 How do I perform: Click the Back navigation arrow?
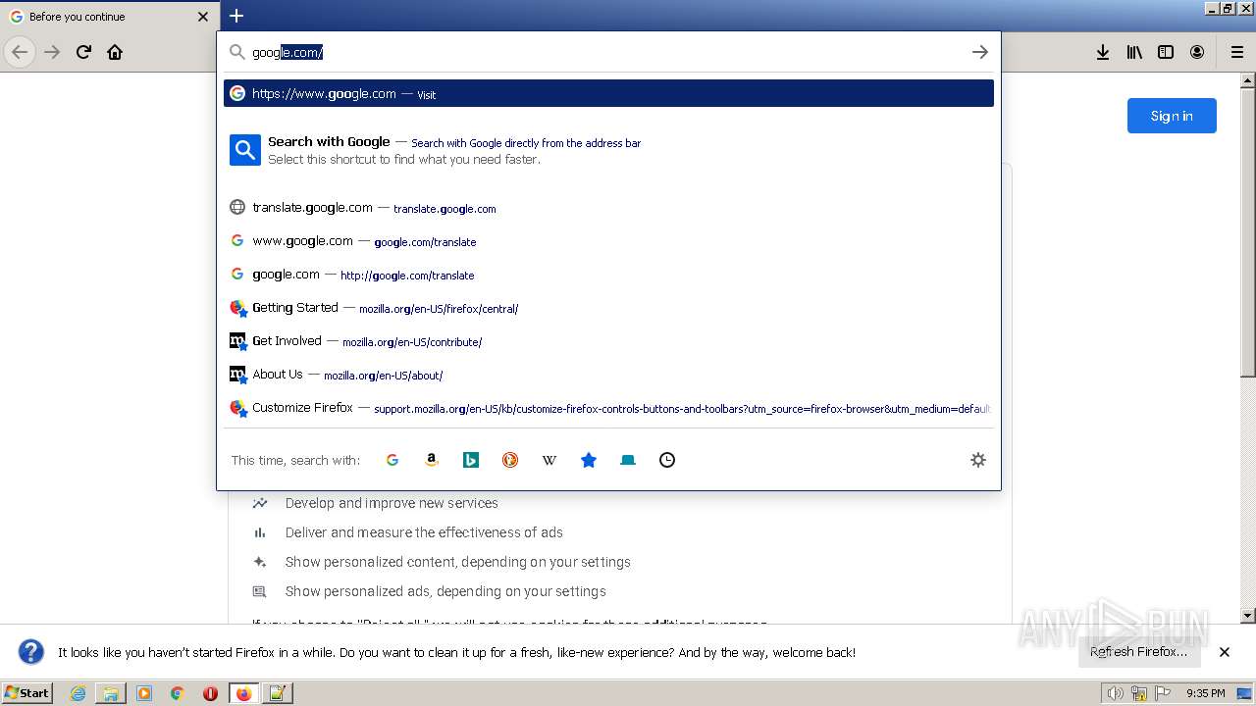pyautogui.click(x=20, y=52)
